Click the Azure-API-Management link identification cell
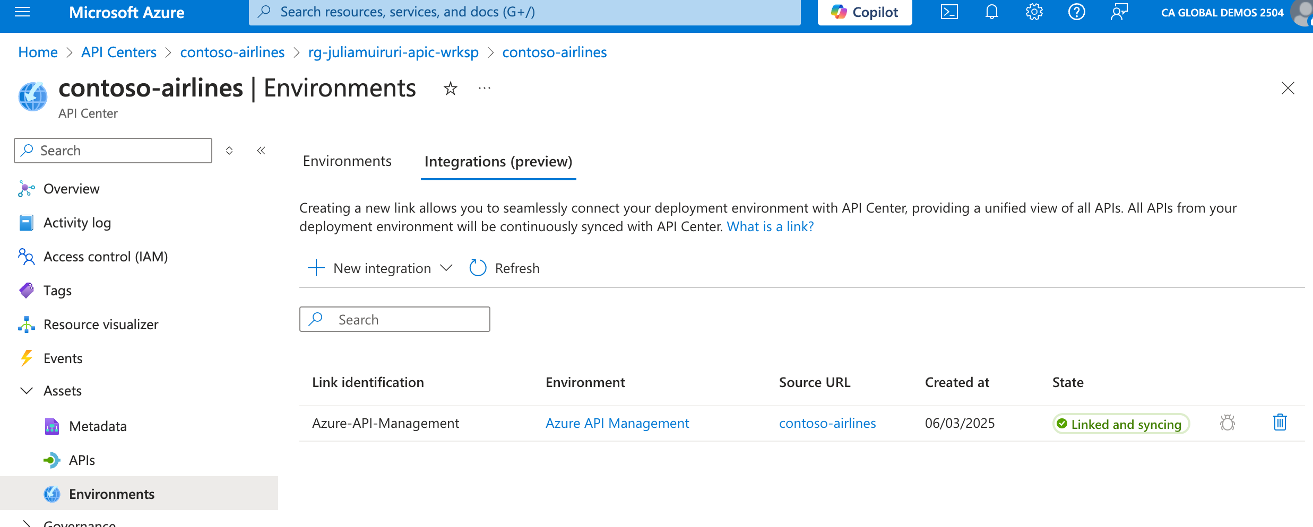 click(x=385, y=423)
